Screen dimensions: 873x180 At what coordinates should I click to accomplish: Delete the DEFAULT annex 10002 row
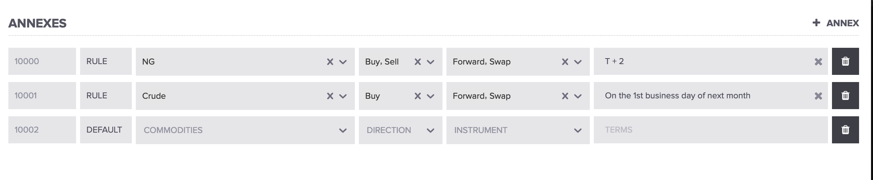point(845,130)
